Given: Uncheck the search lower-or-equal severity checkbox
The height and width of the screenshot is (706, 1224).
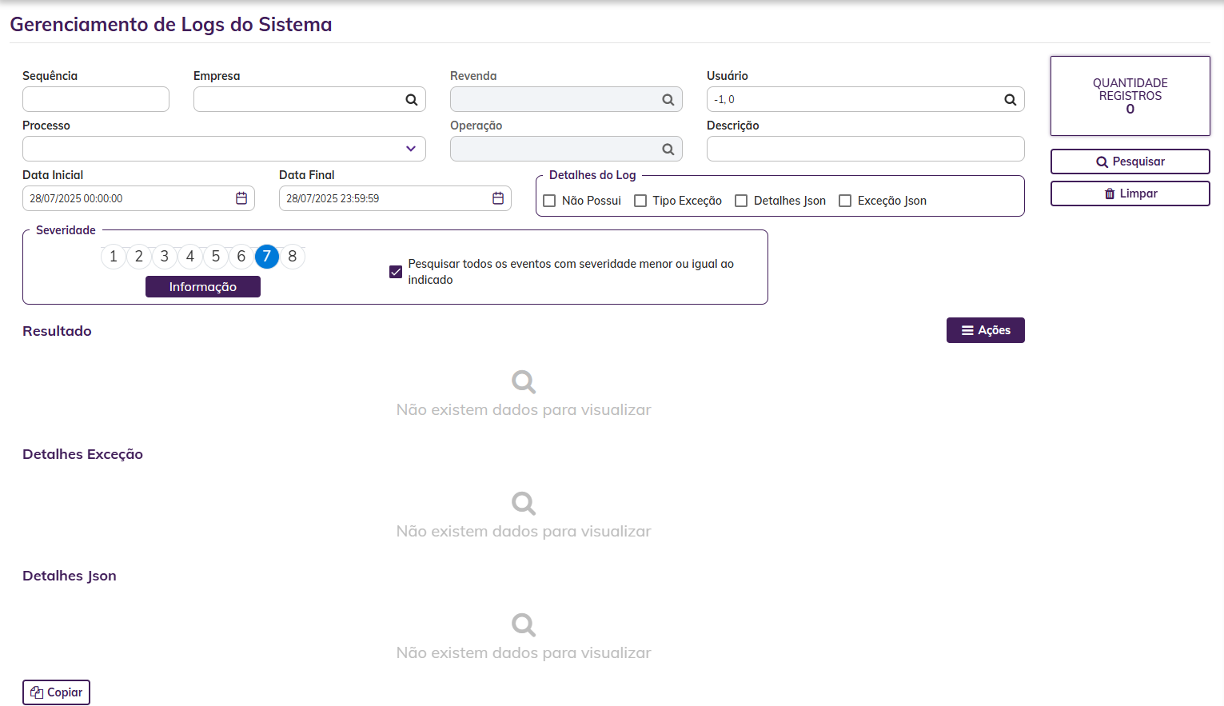Looking at the screenshot, I should click(396, 272).
